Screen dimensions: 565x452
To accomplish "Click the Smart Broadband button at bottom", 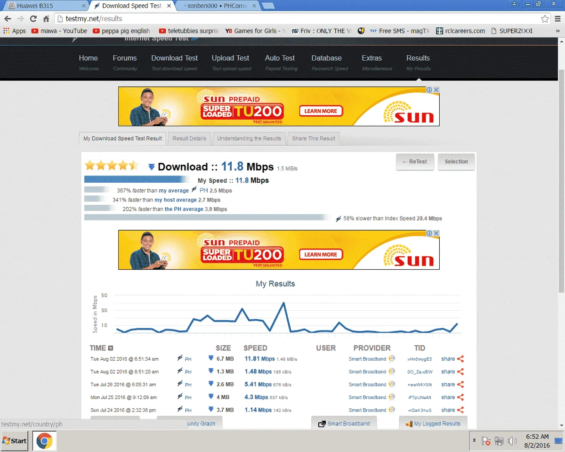I will [x=344, y=423].
